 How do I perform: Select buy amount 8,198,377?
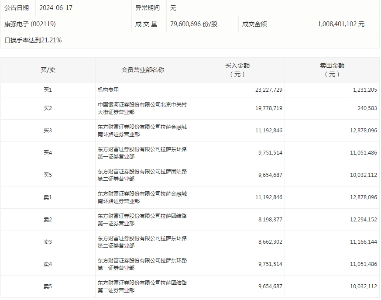pos(270,220)
